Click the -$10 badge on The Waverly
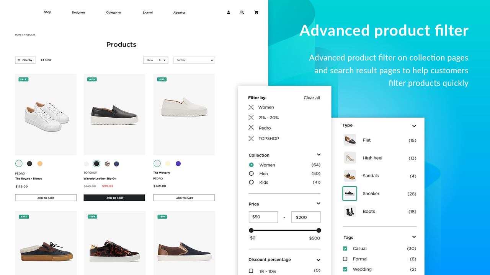The image size is (490, 275). click(x=162, y=79)
